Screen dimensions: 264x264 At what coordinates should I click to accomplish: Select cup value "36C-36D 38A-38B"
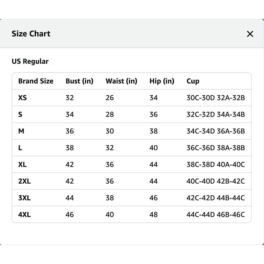(x=216, y=148)
